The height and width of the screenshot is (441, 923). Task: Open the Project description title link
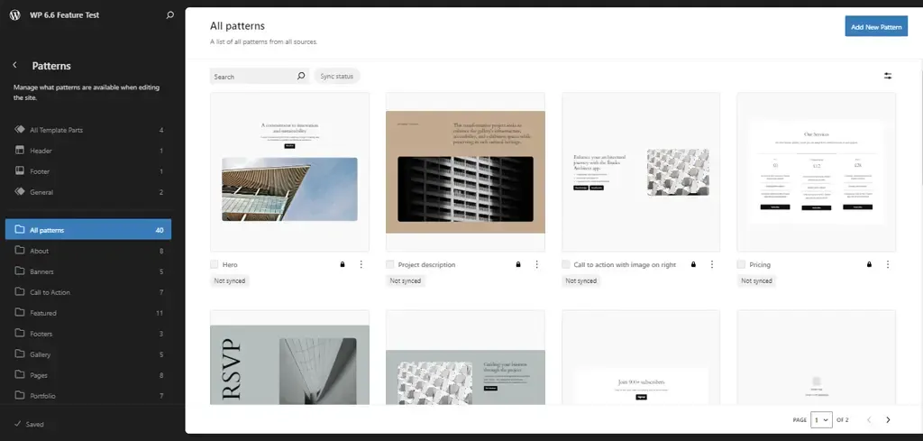tap(426, 264)
